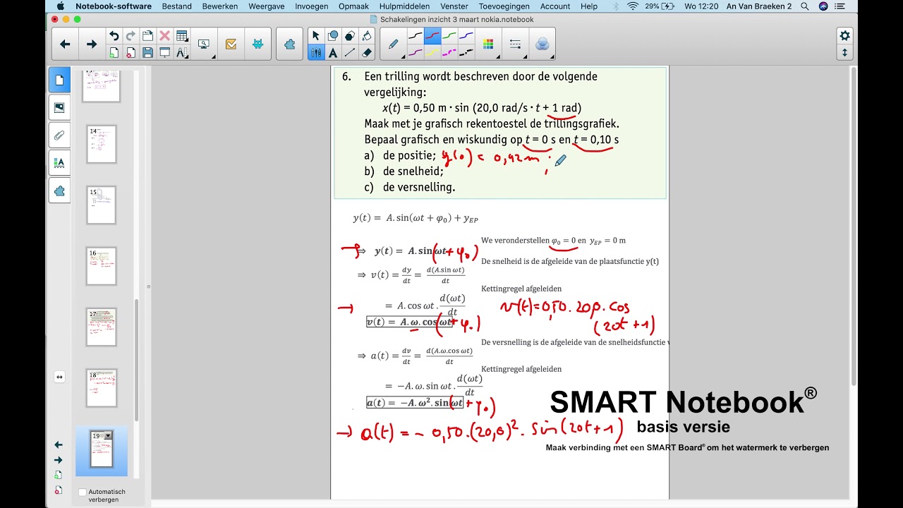Choose the dashed magenta line style
This screenshot has height=508, width=903.
point(449,53)
